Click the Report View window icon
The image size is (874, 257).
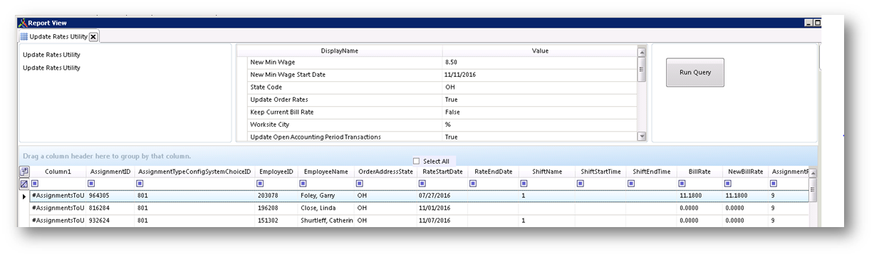[x=22, y=23]
